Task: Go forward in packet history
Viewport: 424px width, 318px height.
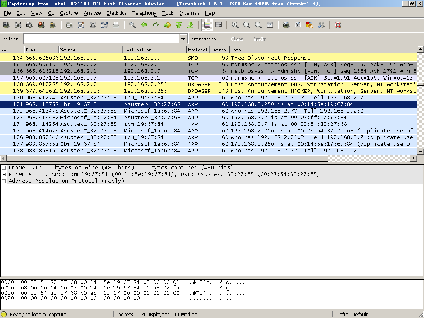Action: [156, 25]
